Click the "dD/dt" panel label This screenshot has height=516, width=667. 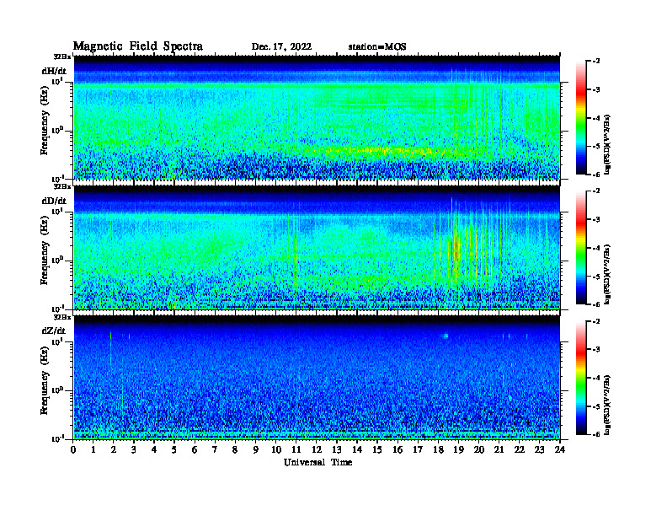pos(55,201)
